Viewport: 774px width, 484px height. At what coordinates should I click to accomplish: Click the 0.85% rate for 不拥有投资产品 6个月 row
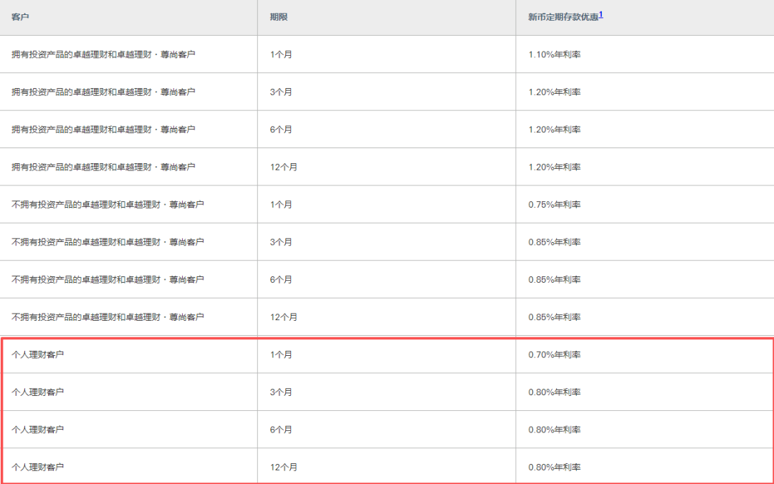click(554, 280)
